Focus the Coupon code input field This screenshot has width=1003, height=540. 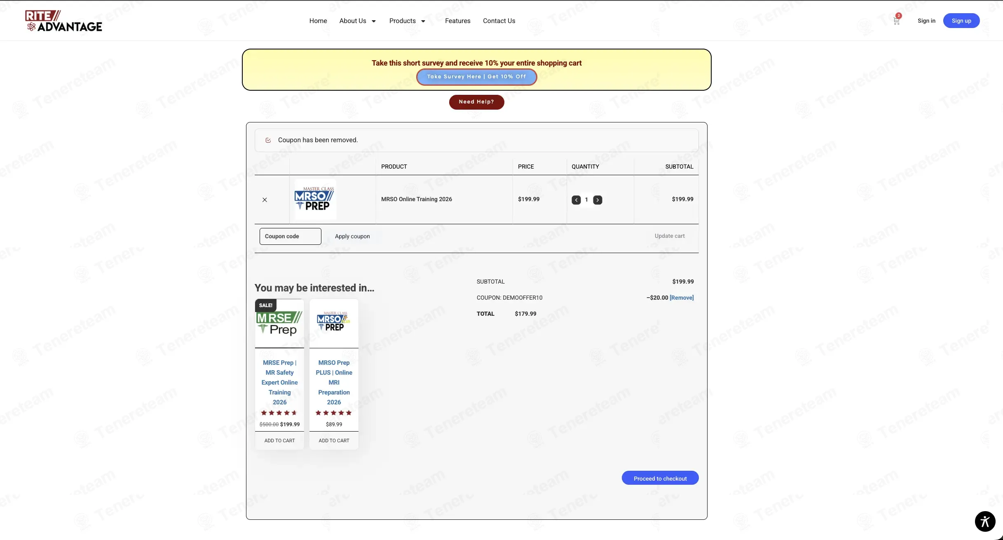291,236
